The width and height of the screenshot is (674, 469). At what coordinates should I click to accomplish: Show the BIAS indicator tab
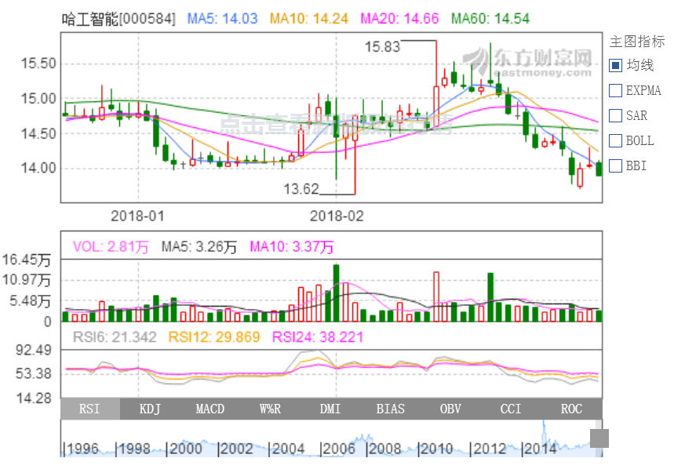pyautogui.click(x=391, y=409)
